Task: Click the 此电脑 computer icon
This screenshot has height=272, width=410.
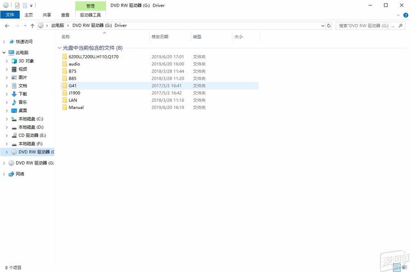Action: pos(11,52)
